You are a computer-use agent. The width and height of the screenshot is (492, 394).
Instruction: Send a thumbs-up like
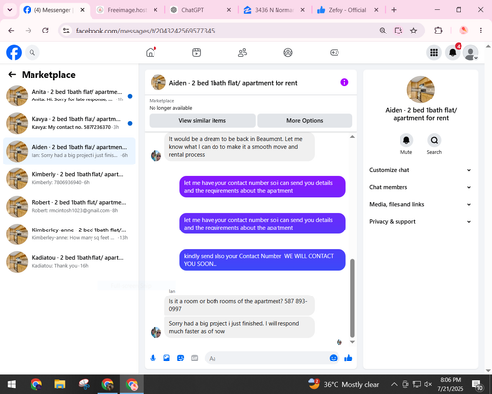tap(348, 358)
